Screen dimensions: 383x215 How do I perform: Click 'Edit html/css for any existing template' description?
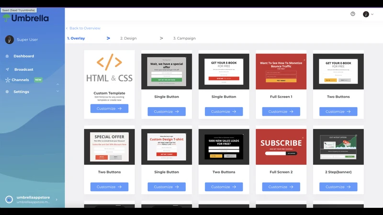coord(109,98)
